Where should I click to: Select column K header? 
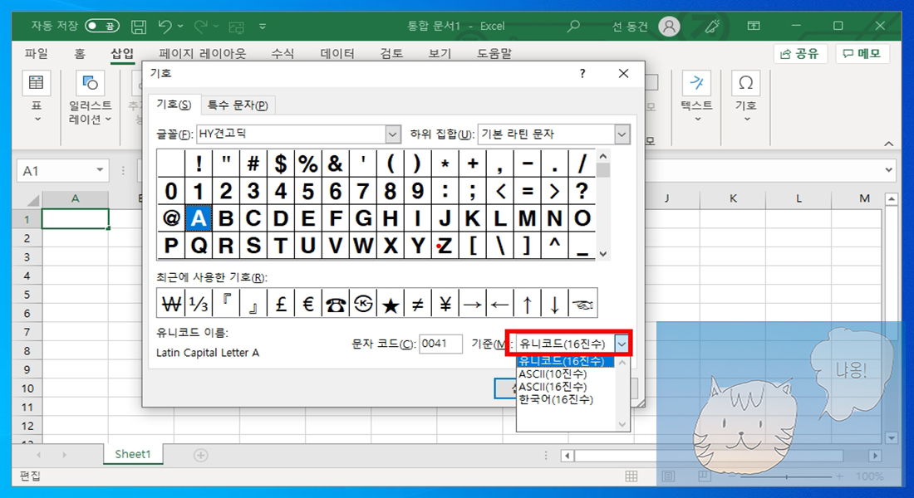[x=733, y=198]
